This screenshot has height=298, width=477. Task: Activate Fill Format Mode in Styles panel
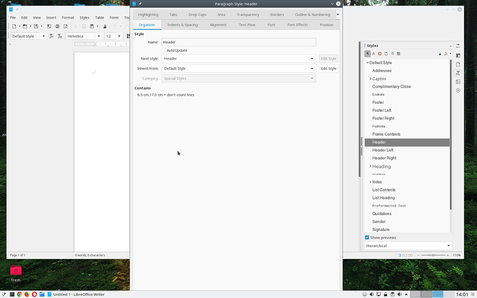point(439,54)
